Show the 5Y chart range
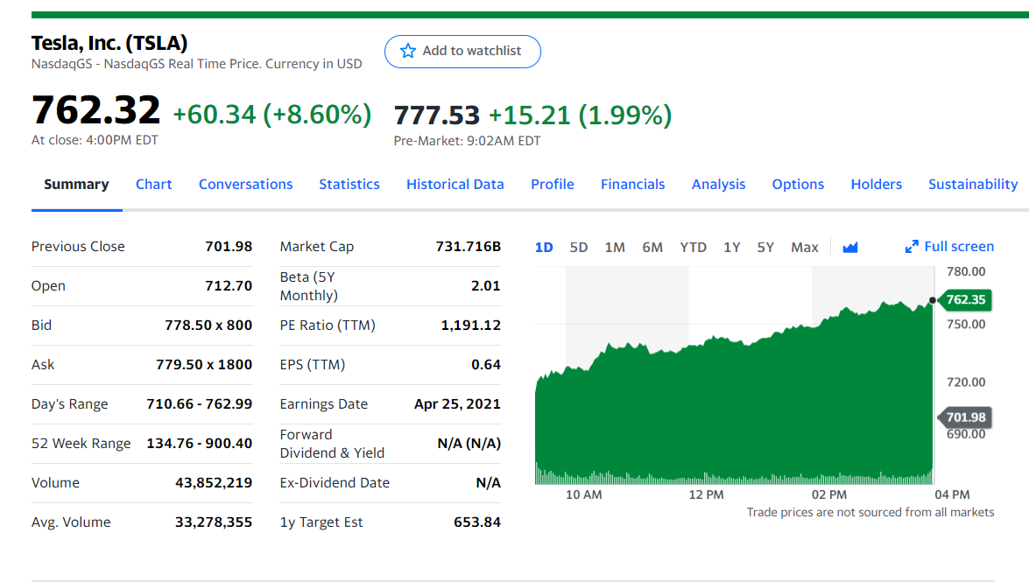Screen dimensions: 1029x582 click(765, 248)
